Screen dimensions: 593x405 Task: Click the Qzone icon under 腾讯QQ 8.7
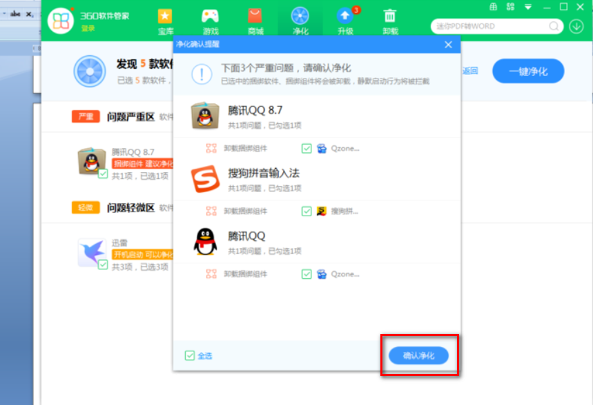(x=322, y=148)
